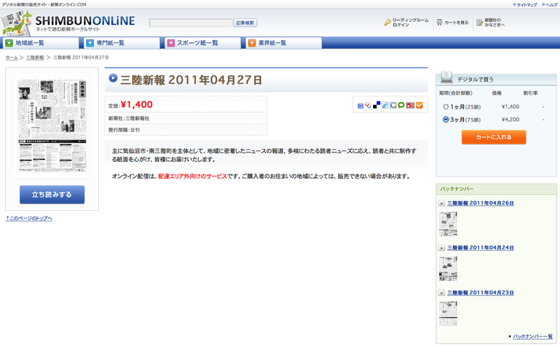This screenshot has height=347, width=560.
Task: Click the shopping cart icon
Action: tap(440, 22)
